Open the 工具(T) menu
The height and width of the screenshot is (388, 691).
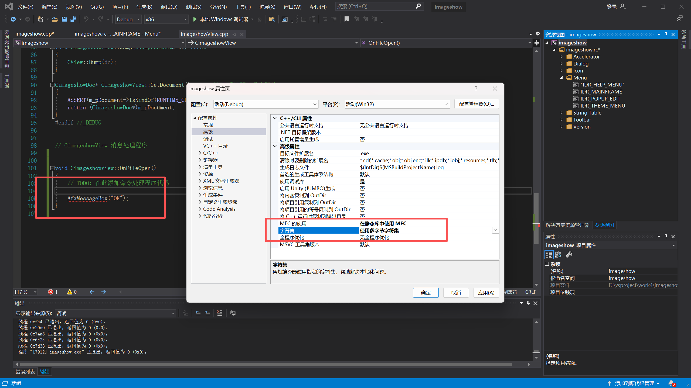pos(243,7)
